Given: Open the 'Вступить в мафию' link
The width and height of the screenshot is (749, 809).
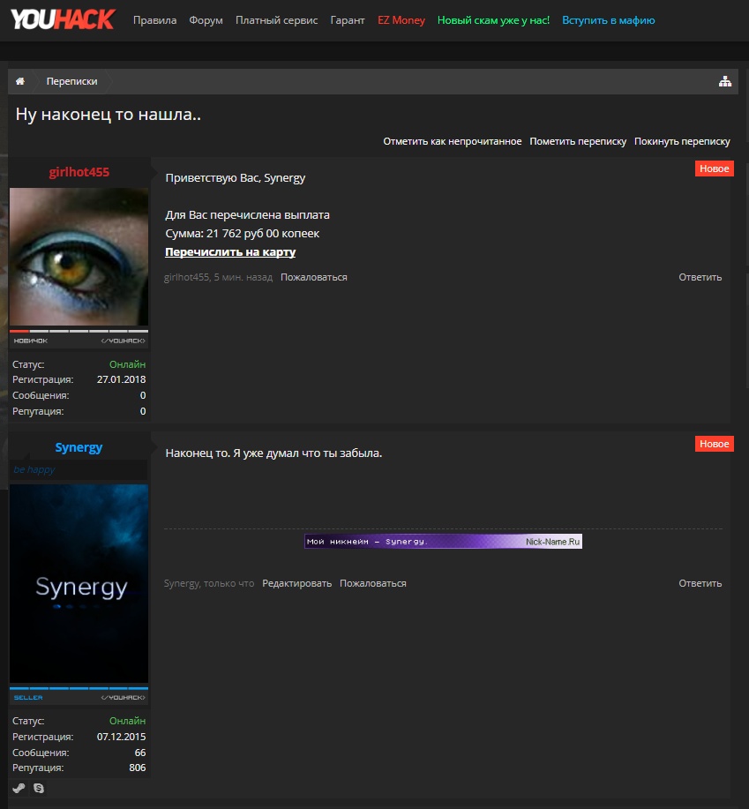Looking at the screenshot, I should (x=609, y=20).
